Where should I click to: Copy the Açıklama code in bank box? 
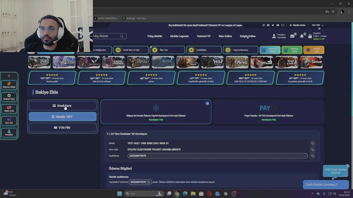click(x=312, y=156)
